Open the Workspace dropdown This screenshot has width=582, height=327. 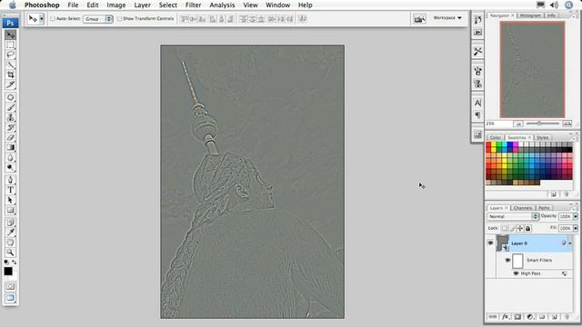[447, 18]
